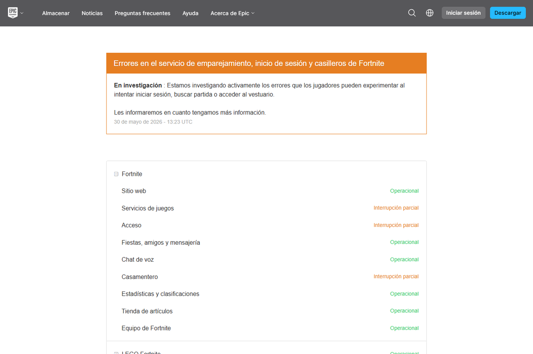Select the 'Tienda de artículos' row label

point(147,311)
